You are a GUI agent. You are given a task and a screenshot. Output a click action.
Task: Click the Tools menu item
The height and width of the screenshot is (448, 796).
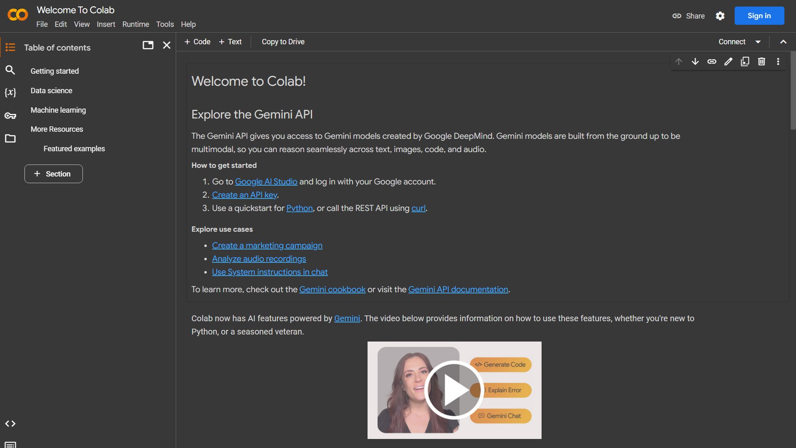165,24
